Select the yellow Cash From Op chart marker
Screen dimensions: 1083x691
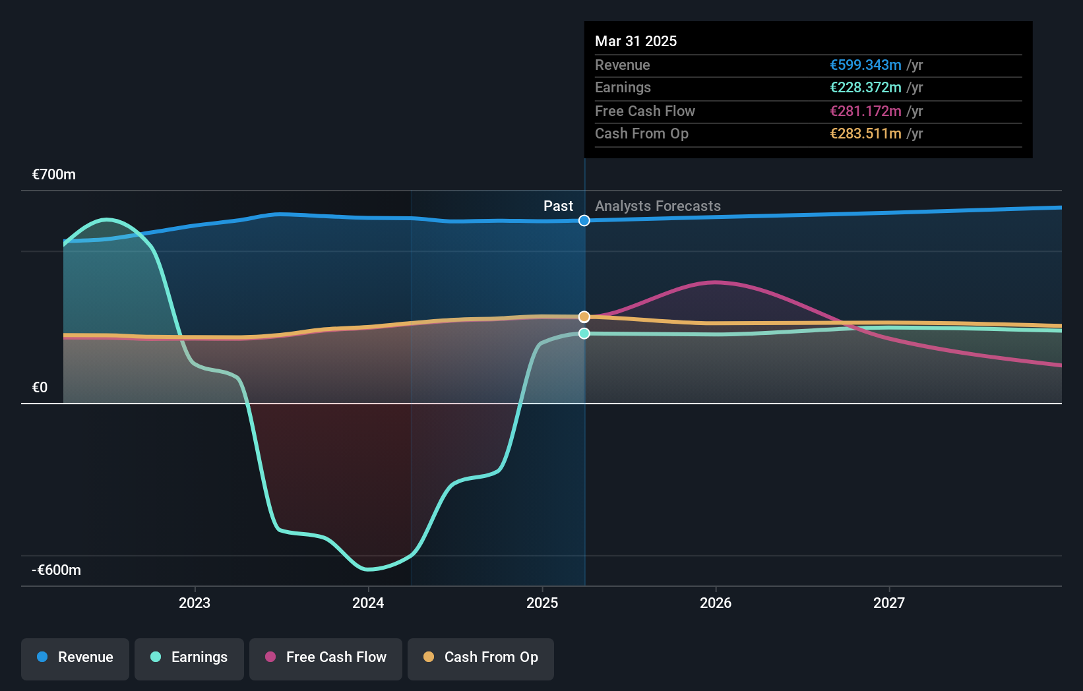tap(584, 316)
